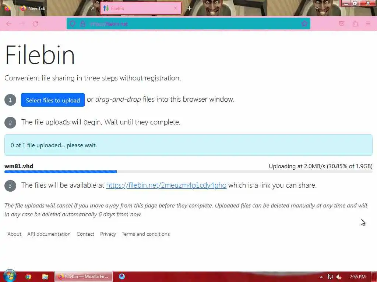Open the tracking protection shield icon
This screenshot has height=282, width=377.
point(73,24)
